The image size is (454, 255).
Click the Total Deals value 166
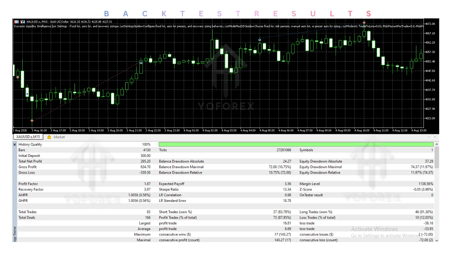147,218
